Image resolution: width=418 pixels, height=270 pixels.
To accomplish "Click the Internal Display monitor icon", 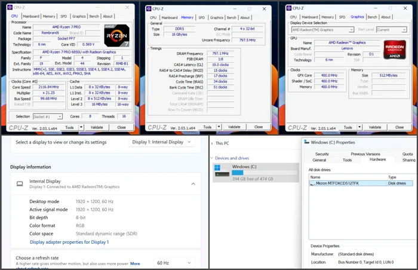I will (x=20, y=184).
